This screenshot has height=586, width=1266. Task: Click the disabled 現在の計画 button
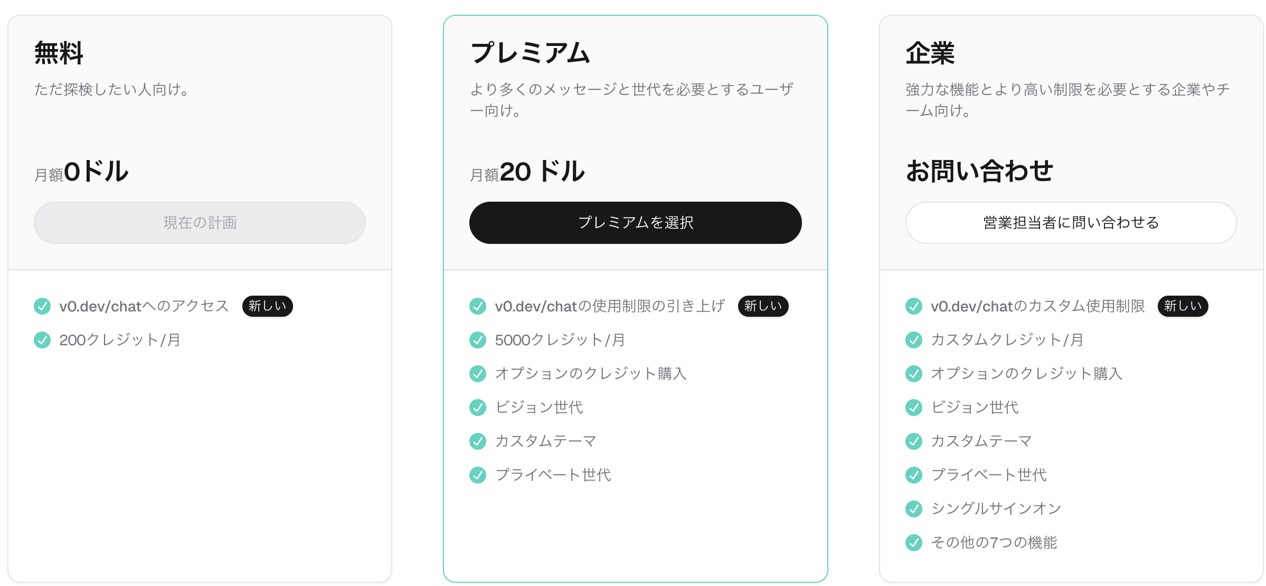tap(200, 223)
